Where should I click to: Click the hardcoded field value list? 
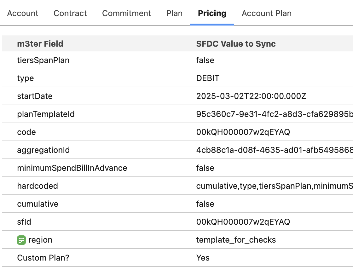coord(274,186)
